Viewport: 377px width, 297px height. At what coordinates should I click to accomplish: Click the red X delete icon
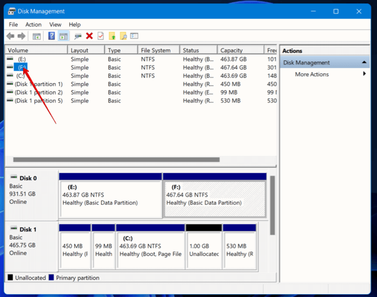pos(89,36)
